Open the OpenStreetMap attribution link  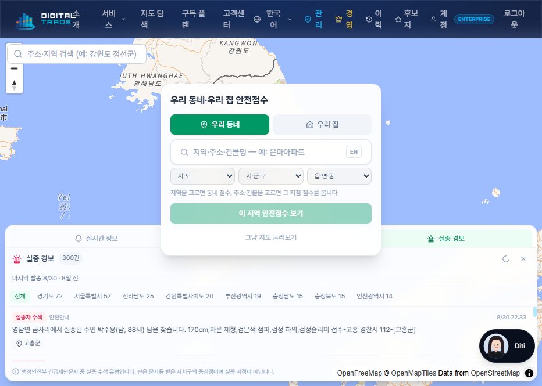[495, 373]
